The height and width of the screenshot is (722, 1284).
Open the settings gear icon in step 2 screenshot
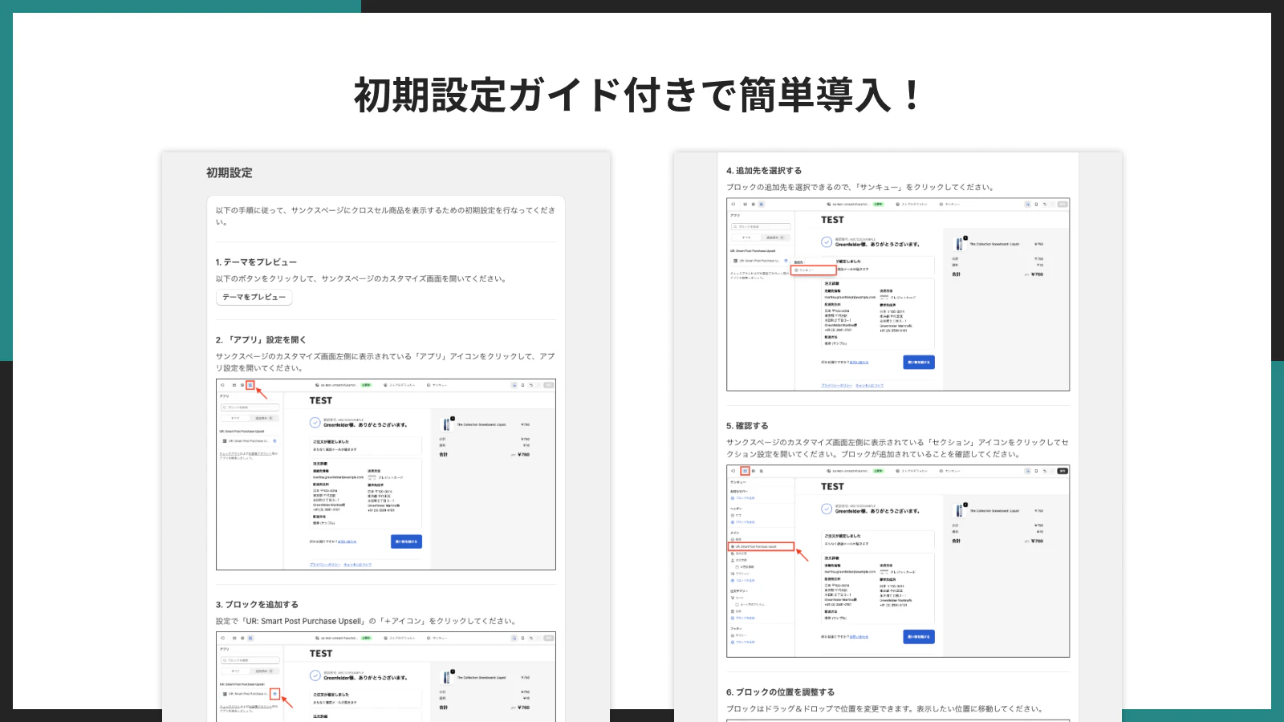point(242,385)
